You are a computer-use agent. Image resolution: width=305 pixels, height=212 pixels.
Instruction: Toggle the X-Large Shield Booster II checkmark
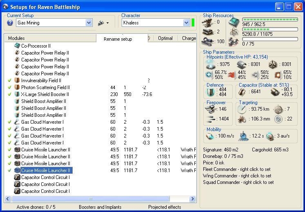9,94
